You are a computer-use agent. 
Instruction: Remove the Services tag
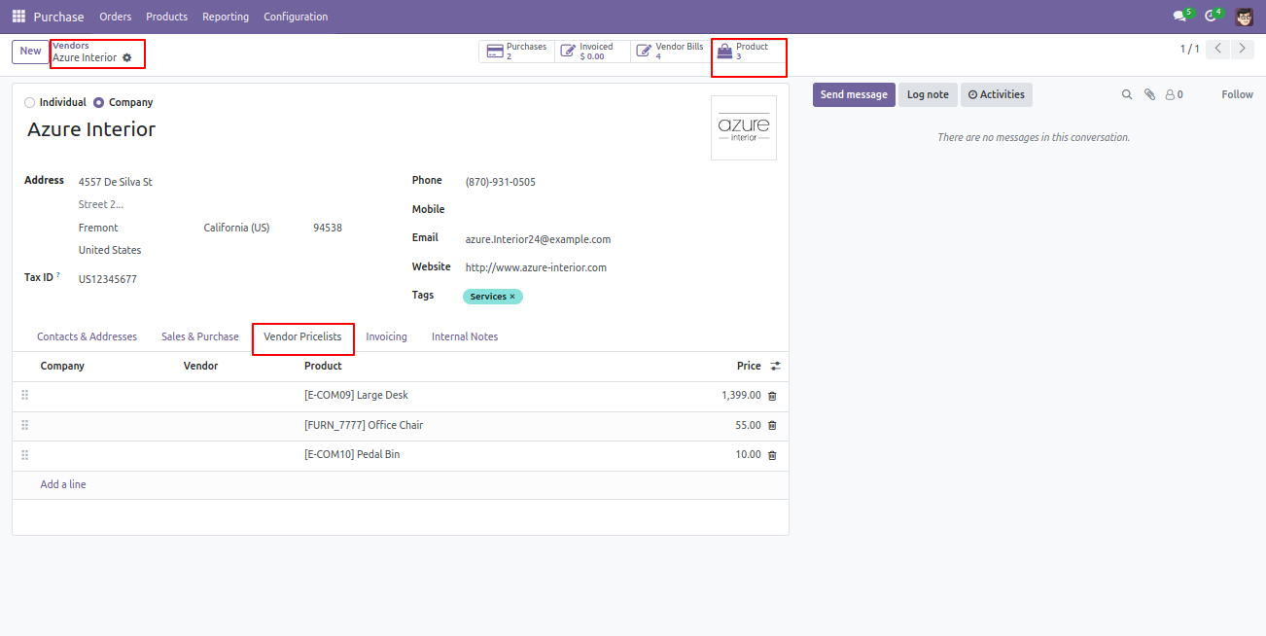(x=512, y=297)
